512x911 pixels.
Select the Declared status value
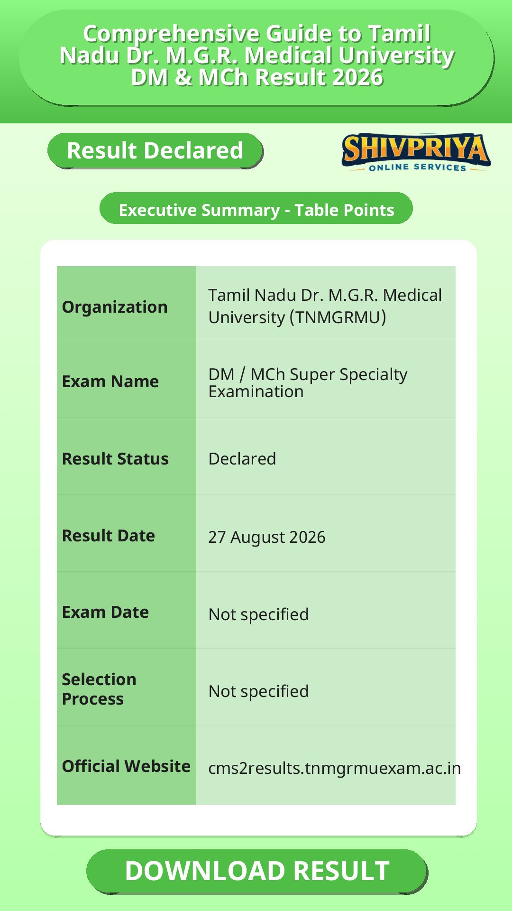click(242, 458)
